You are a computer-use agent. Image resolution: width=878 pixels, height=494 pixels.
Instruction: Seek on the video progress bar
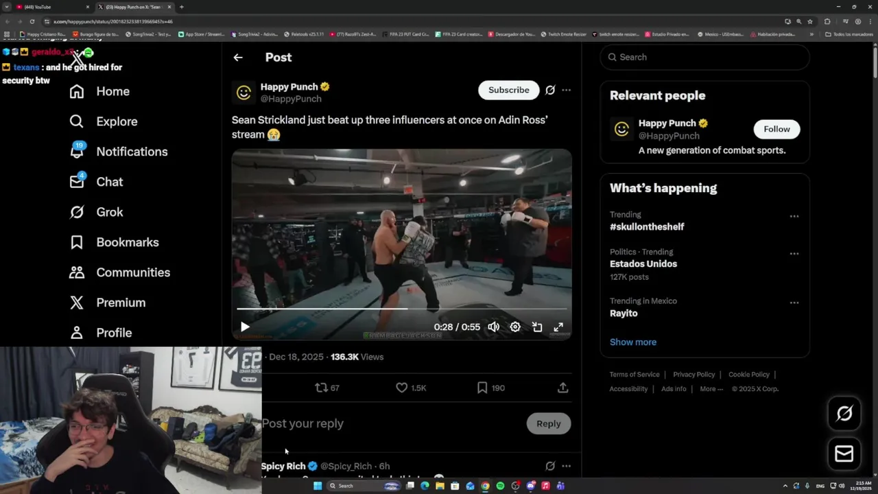402,309
